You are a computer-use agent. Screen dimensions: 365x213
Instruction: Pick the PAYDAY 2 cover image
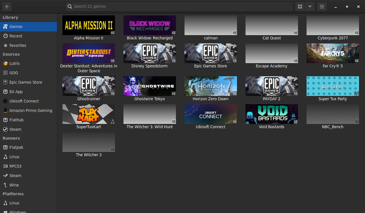tap(272, 86)
